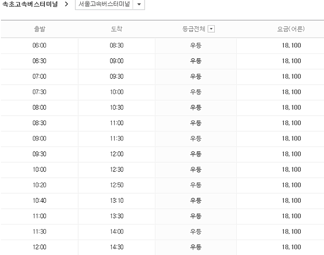Screen dimensions: 324x255
Task: Click the 도착 column header
Action: tap(117, 29)
